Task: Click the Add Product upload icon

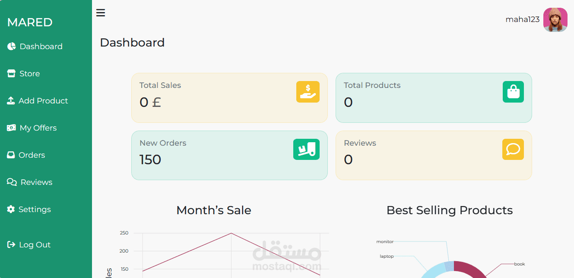Action: tap(11, 101)
